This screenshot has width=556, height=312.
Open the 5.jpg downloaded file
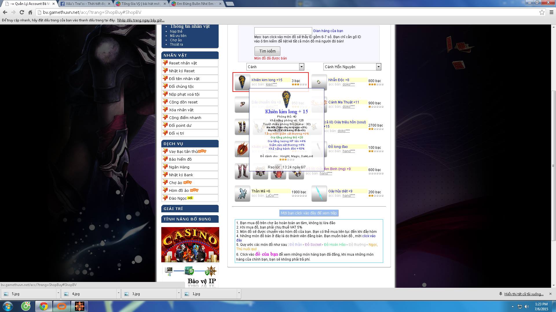point(29,294)
